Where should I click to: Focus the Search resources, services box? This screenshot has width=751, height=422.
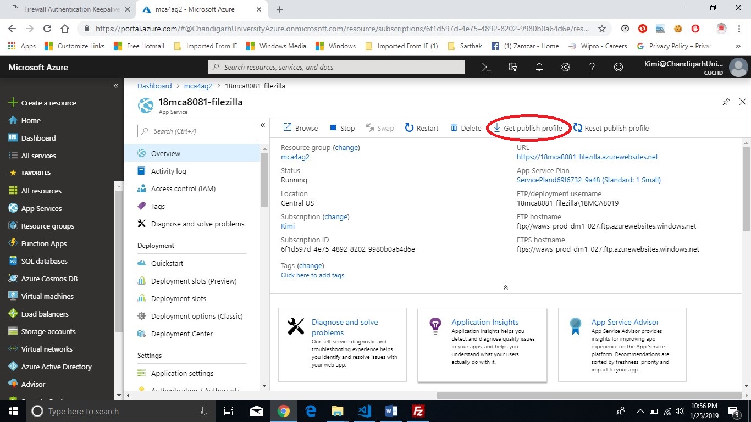point(336,67)
